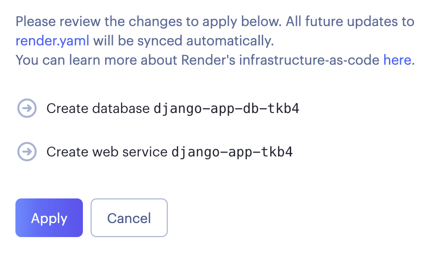Click the 'will be synced automatically' text

click(183, 41)
